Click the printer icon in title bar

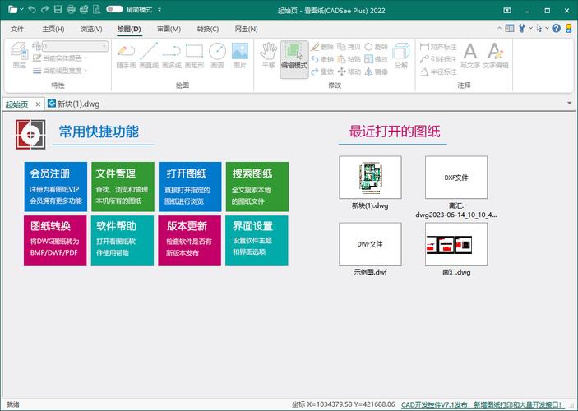(x=71, y=9)
